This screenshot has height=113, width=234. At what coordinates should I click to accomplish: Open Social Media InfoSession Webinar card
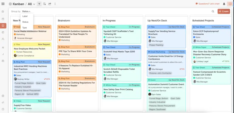coord(32,33)
